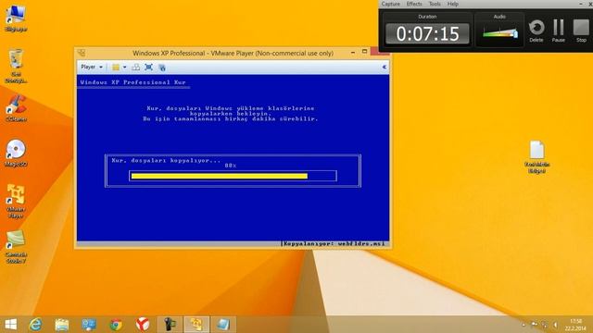Image resolution: width=593 pixels, height=333 pixels.
Task: Select the Recycle Bin desktop icon
Action: [x=16, y=66]
